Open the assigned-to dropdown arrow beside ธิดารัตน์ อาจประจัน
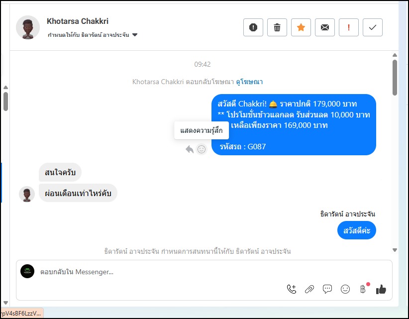 (x=135, y=35)
